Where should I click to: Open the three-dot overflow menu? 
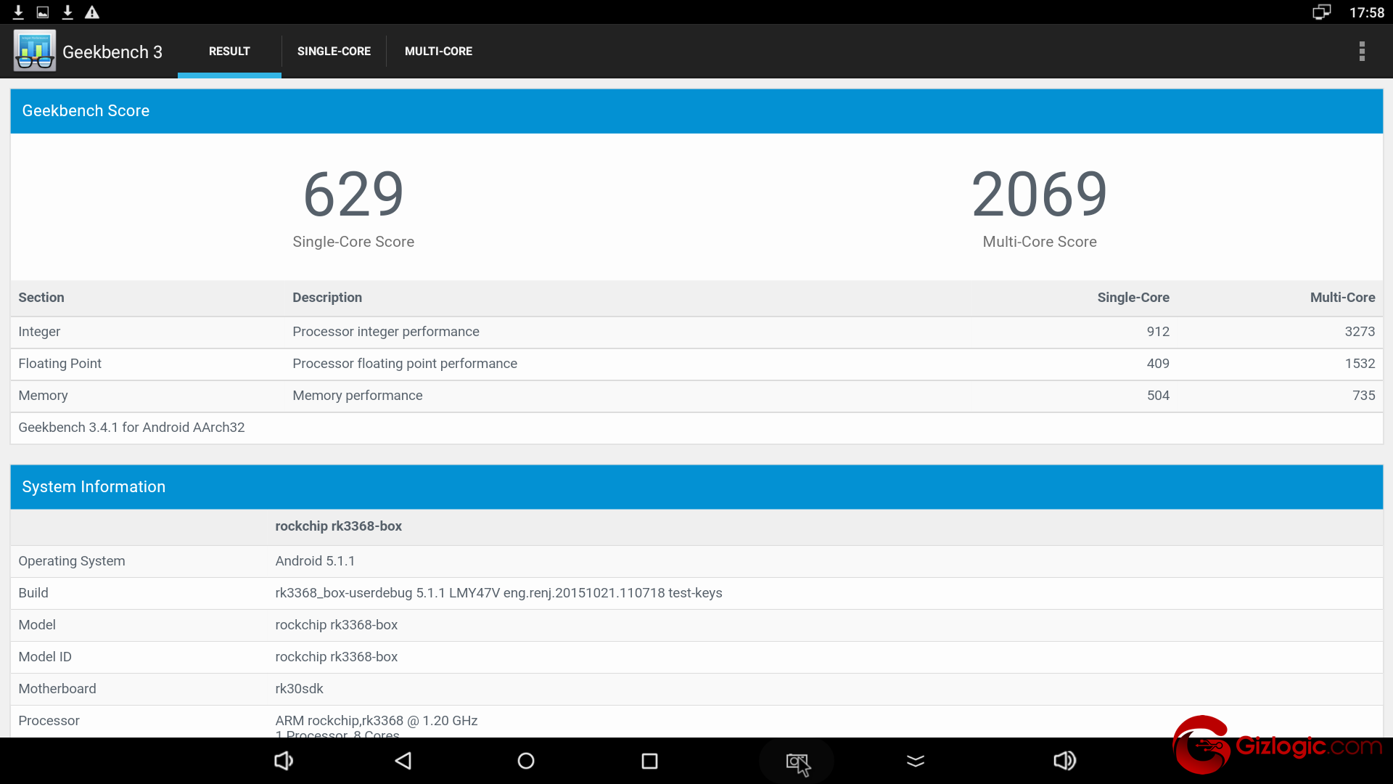pos(1362,52)
